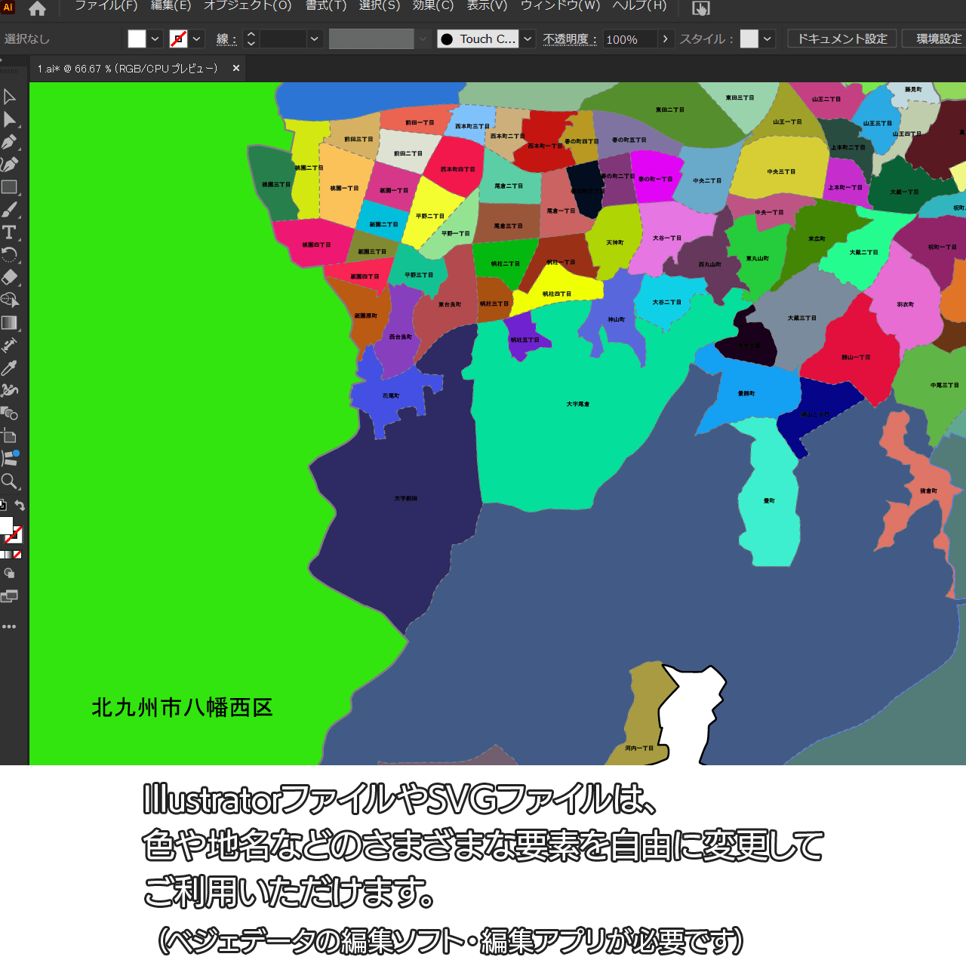Screen dimensions: 966x966
Task: Swap fill and stroke colors
Action: (x=20, y=506)
